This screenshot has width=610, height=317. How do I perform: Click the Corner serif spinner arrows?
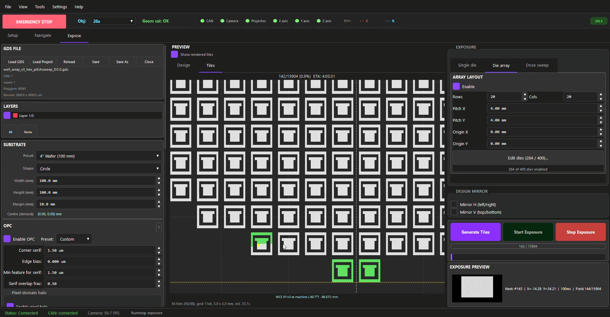tap(159, 250)
